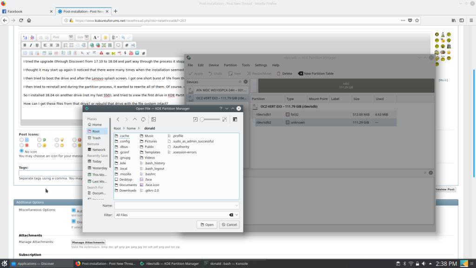
Task: Go to parent folder in file dialog
Action: click(x=135, y=120)
